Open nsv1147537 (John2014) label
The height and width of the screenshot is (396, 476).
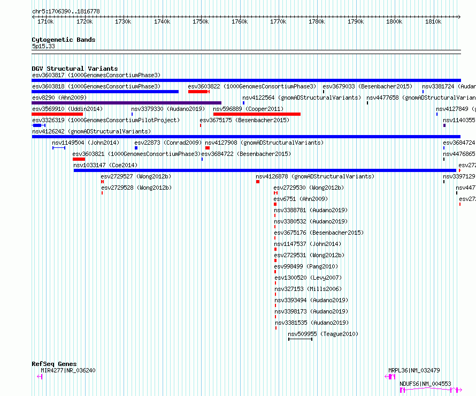click(308, 244)
